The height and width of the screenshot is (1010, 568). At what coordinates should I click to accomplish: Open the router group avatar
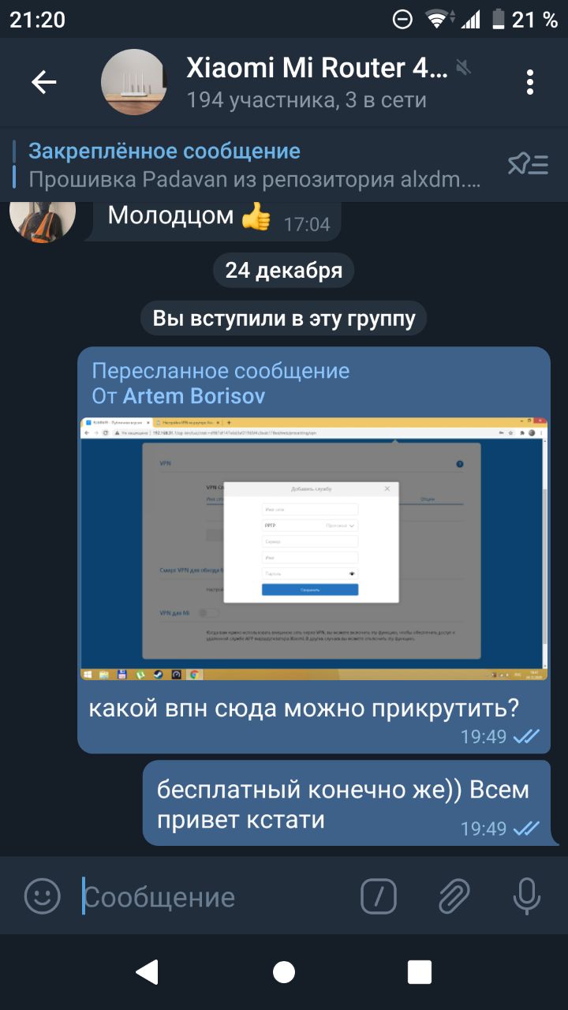coord(134,82)
